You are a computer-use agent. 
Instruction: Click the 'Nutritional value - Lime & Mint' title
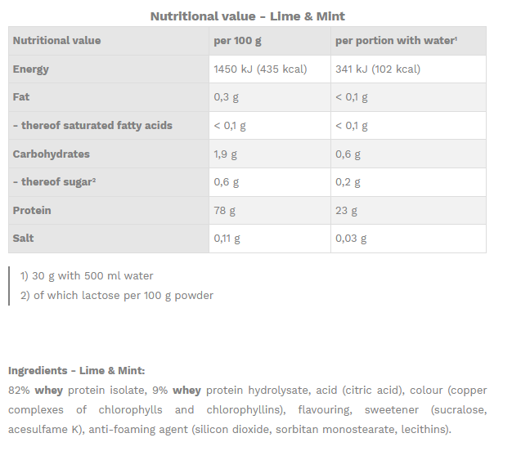pyautogui.click(x=247, y=16)
